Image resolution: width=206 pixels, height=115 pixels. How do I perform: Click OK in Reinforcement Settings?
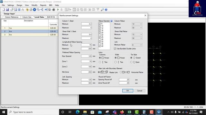tap(128, 91)
